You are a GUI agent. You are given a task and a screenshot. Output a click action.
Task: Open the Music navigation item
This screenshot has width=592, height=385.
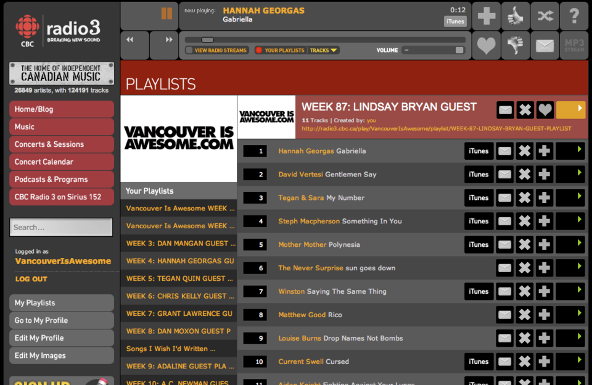coord(62,127)
